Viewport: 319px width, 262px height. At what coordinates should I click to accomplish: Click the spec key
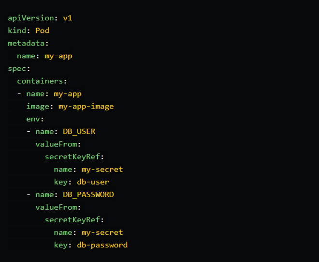coord(17,69)
